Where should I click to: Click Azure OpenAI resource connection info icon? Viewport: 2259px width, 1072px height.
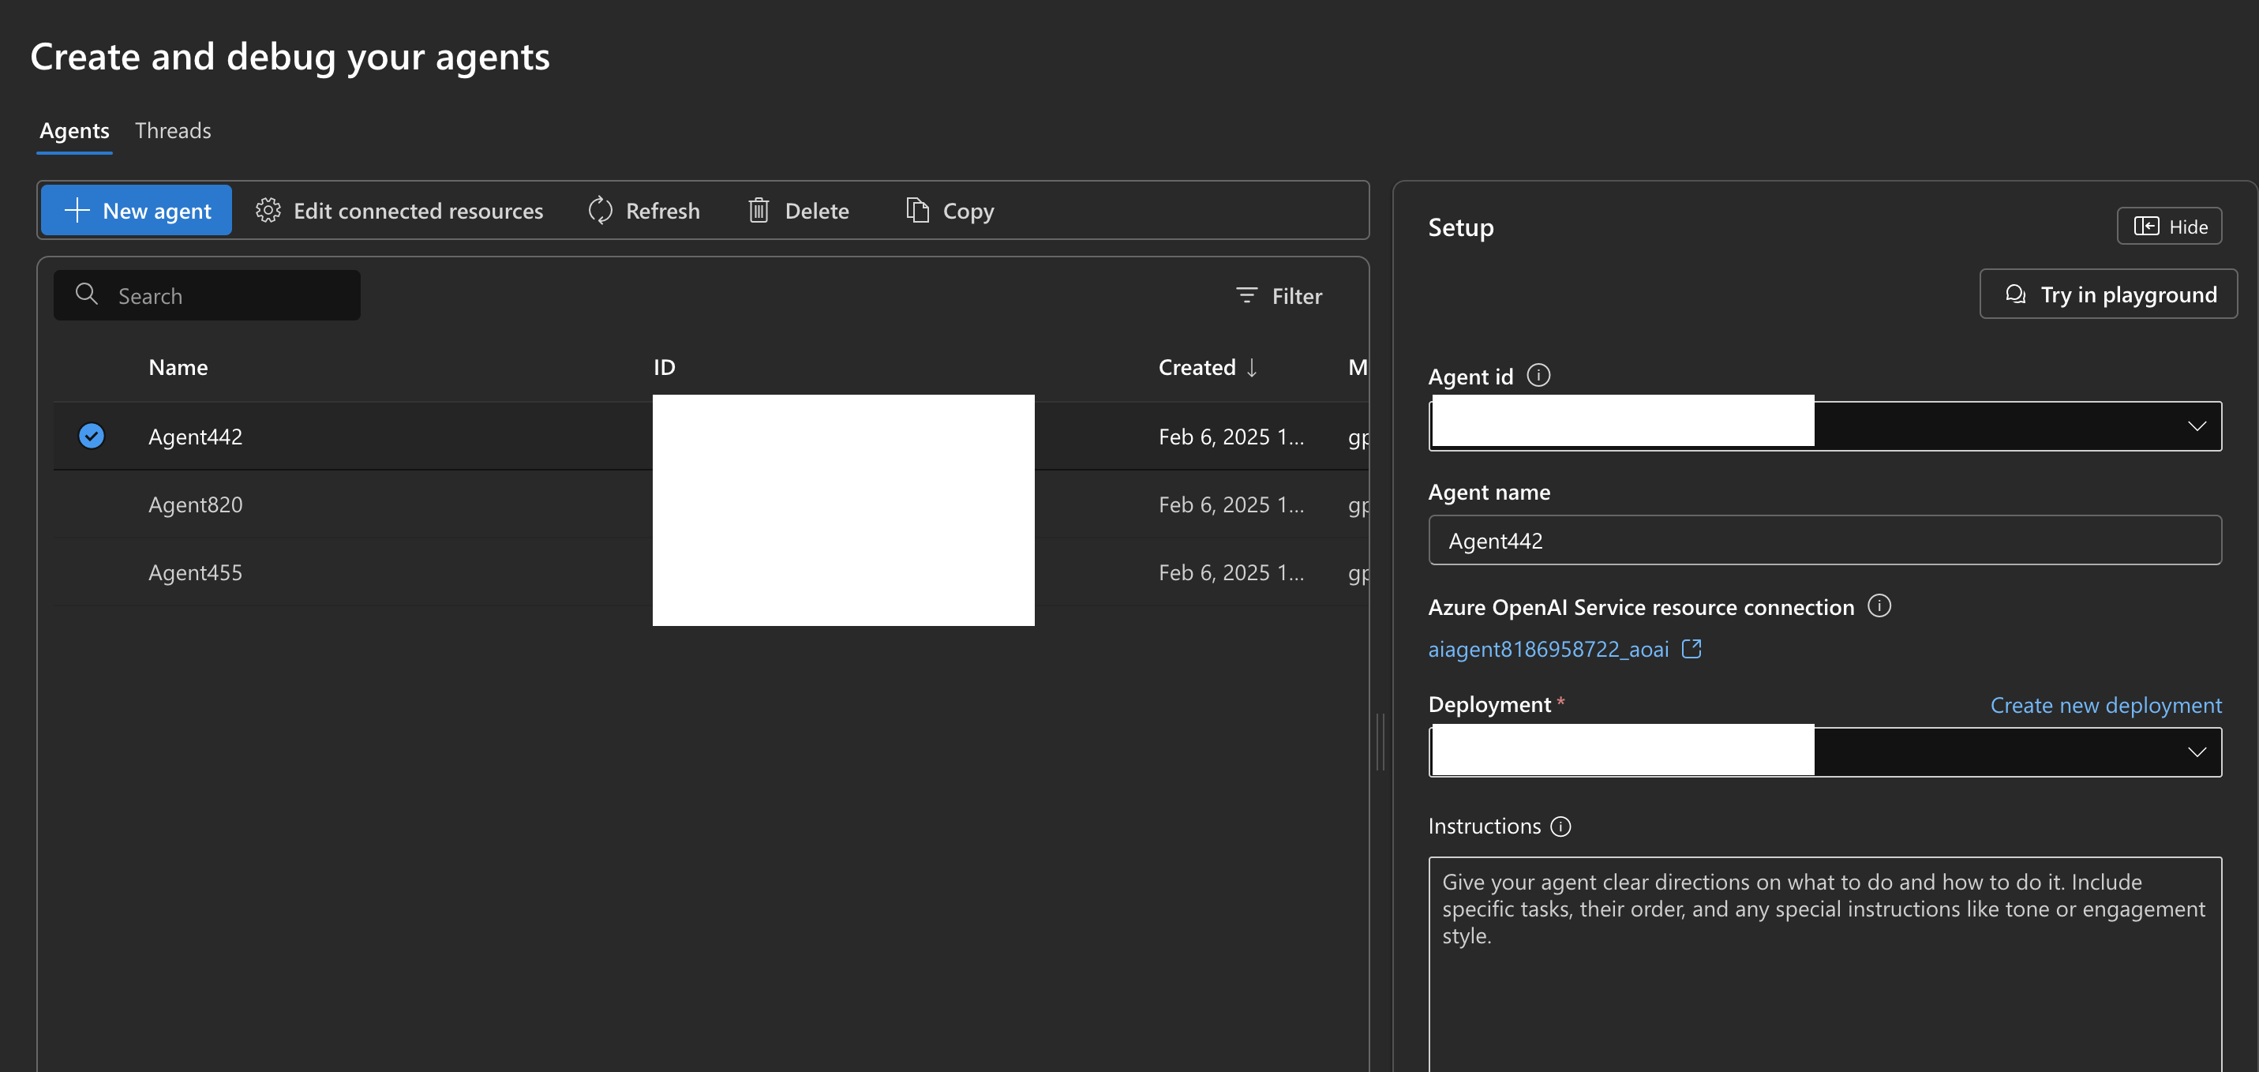click(1879, 606)
